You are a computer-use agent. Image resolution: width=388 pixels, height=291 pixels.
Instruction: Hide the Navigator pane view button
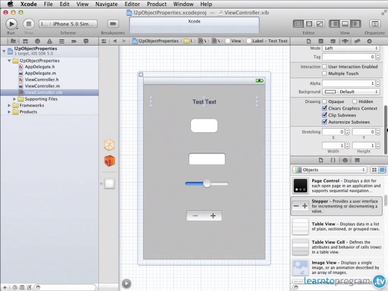(335, 24)
